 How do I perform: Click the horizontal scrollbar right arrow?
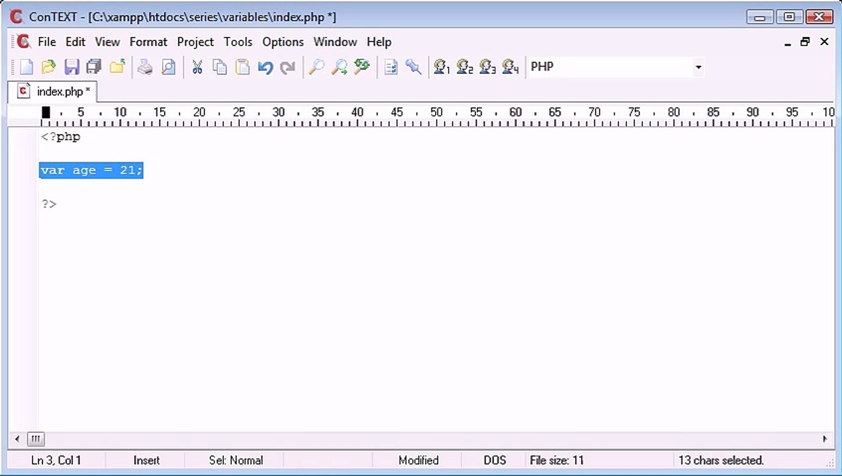(x=825, y=438)
